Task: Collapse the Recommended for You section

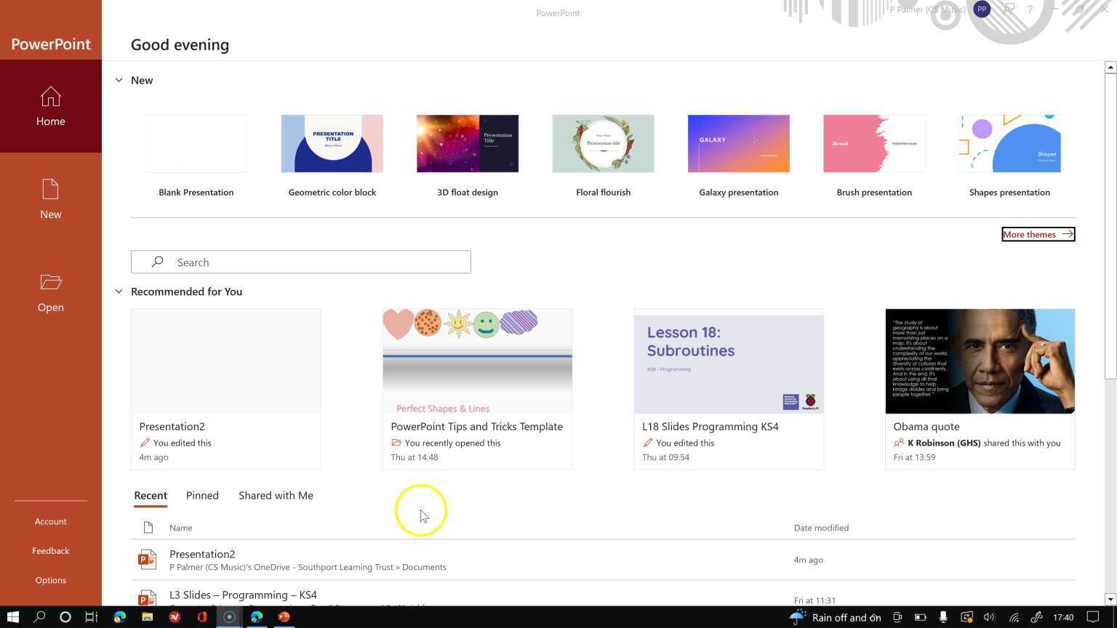Action: pos(119,291)
